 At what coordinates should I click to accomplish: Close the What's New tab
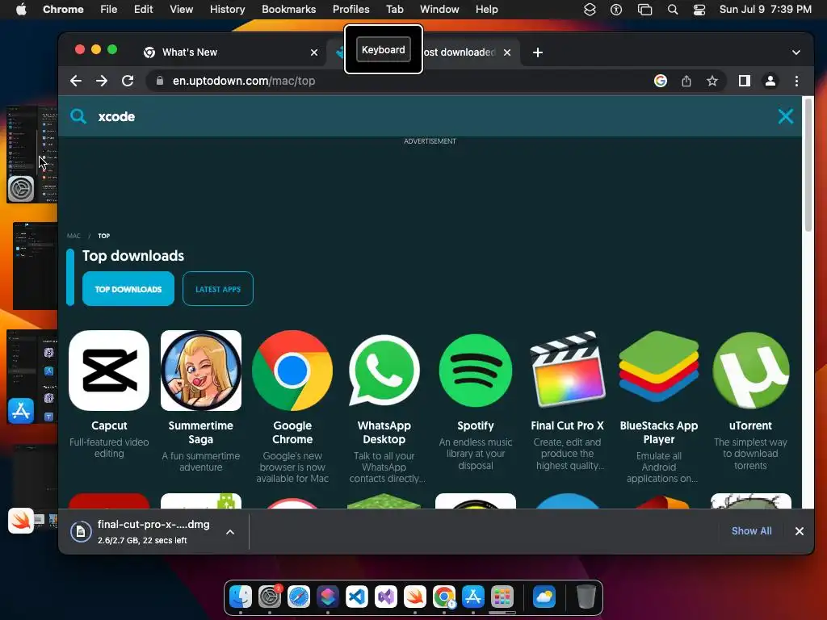pos(314,52)
